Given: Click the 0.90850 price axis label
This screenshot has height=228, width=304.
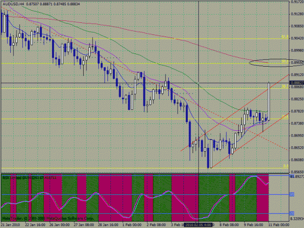Looking at the screenshot, I should 297,26.
